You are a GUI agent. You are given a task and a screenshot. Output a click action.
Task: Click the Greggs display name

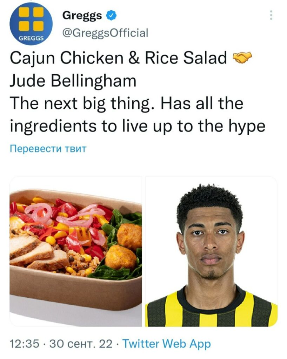[82, 15]
